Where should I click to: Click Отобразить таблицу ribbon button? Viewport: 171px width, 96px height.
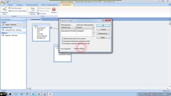tap(33, 11)
